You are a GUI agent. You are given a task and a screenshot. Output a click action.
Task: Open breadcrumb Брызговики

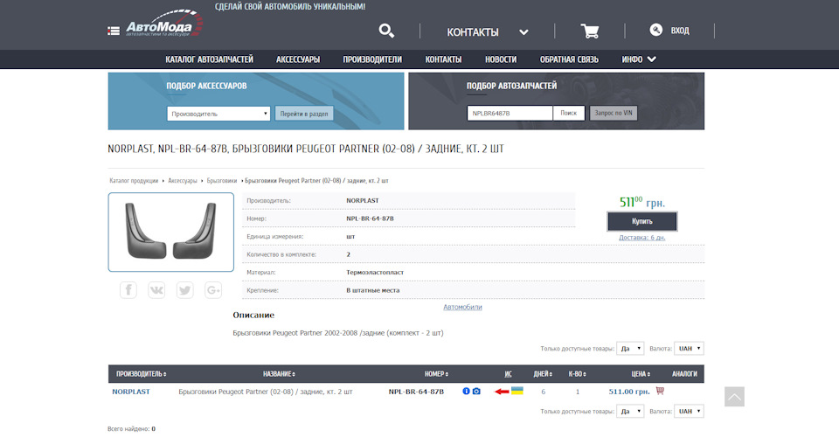[x=221, y=181]
